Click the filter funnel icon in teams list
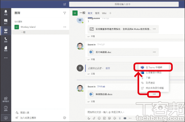Viewport: 185px width, 122px height. 64,13
